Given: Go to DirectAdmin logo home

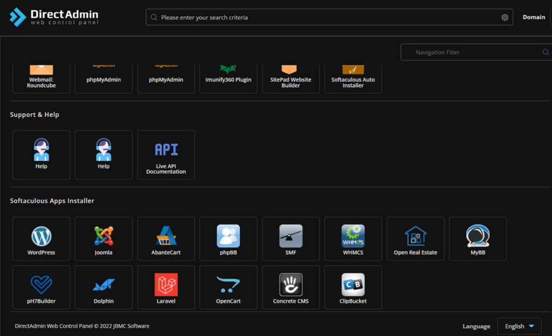Looking at the screenshot, I should 54,17.
